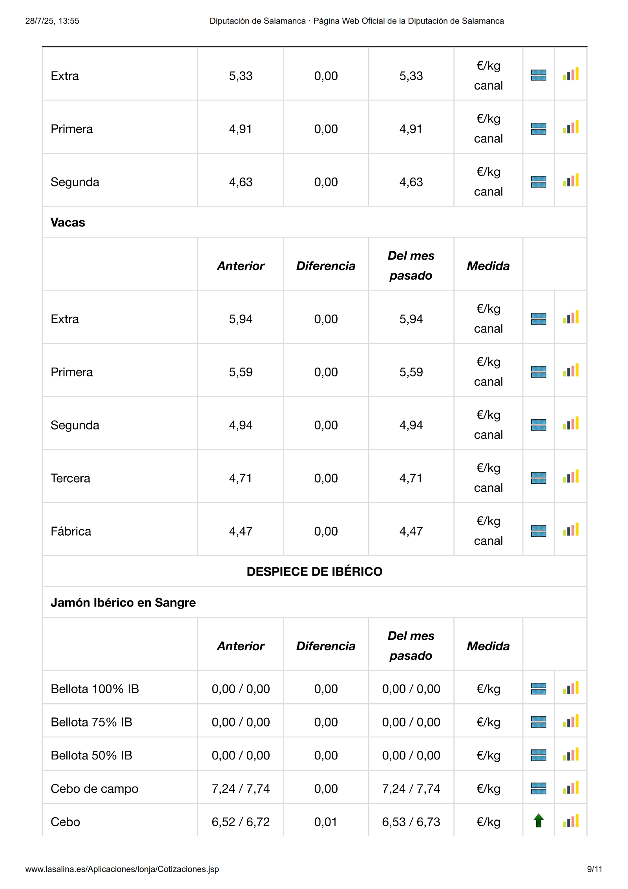
Task: Open the bar chart icon for Fábrica row
Action: pyautogui.click(x=570, y=530)
